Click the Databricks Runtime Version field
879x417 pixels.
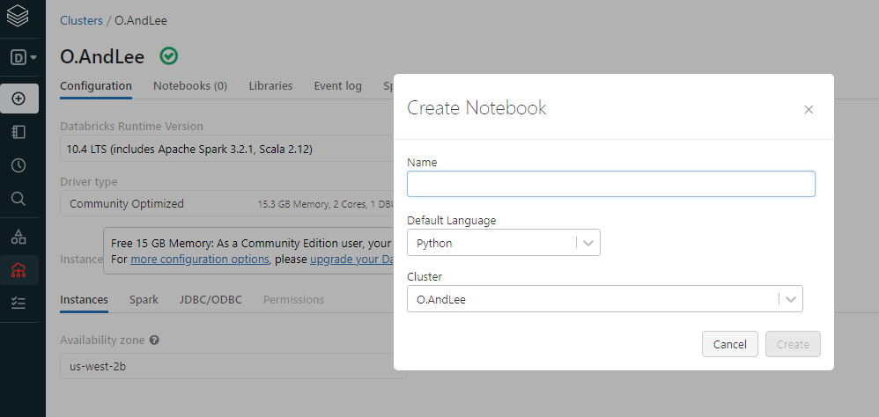tap(227, 149)
